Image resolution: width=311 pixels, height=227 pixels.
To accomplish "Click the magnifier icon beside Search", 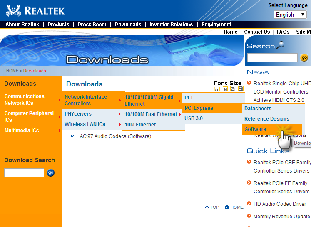I will click(x=281, y=45).
